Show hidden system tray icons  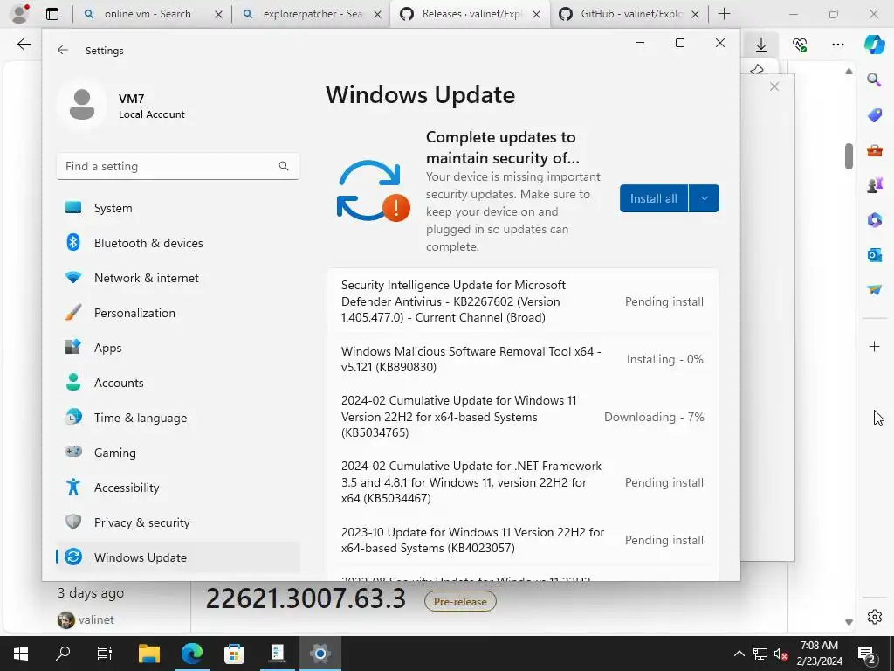pos(739,654)
